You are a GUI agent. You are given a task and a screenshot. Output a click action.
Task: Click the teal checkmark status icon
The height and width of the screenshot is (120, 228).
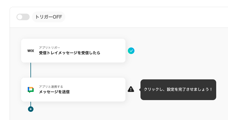pyautogui.click(x=131, y=51)
